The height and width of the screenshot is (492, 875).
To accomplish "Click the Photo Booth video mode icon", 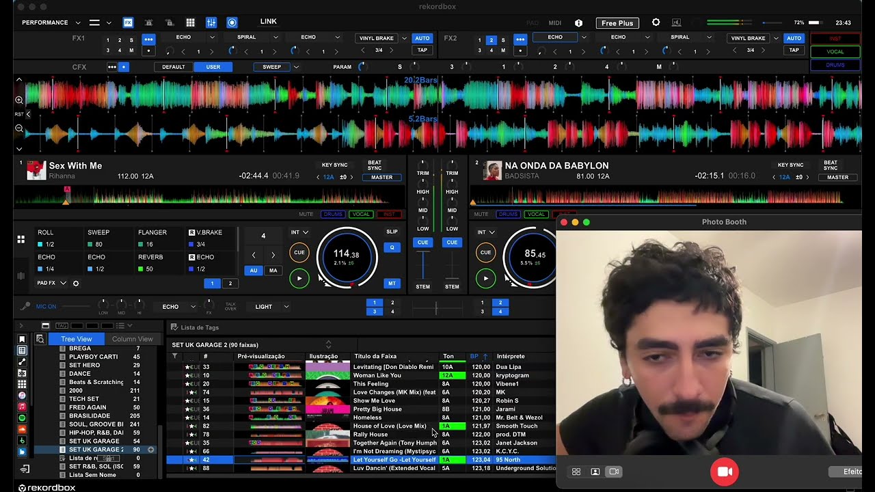I will point(614,471).
